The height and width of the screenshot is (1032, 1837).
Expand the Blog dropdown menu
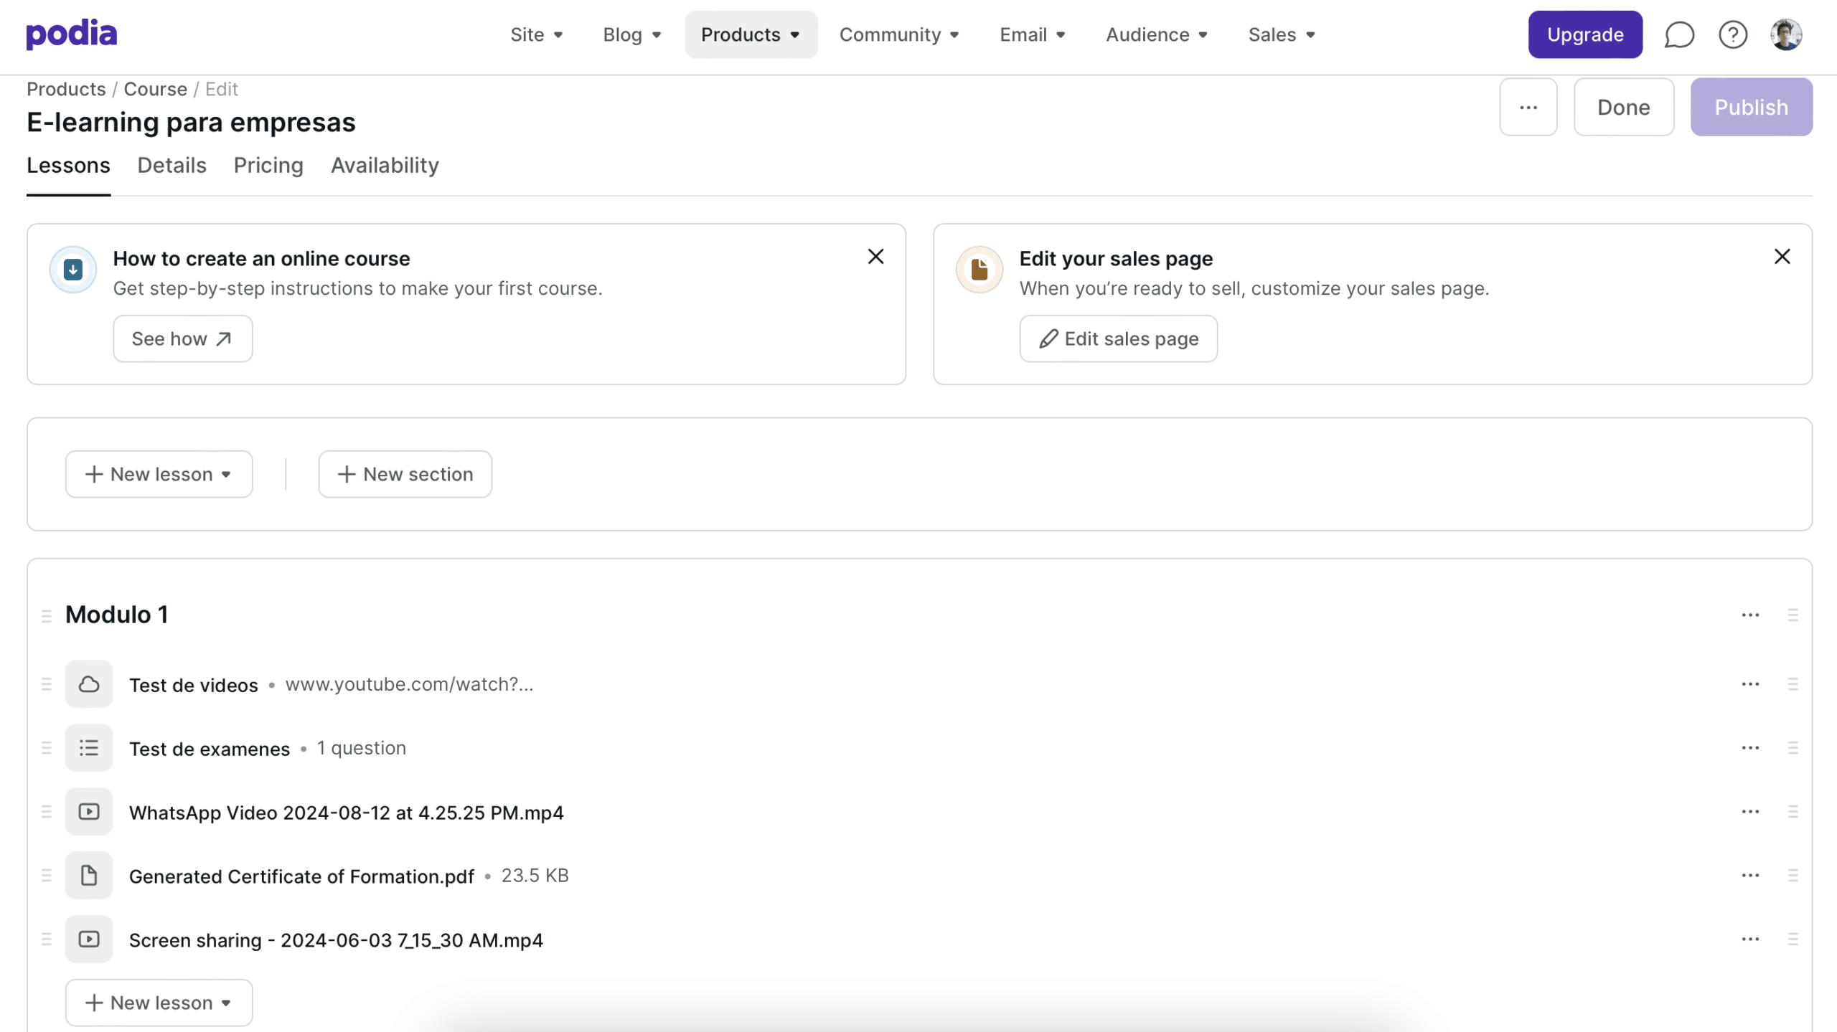[632, 34]
